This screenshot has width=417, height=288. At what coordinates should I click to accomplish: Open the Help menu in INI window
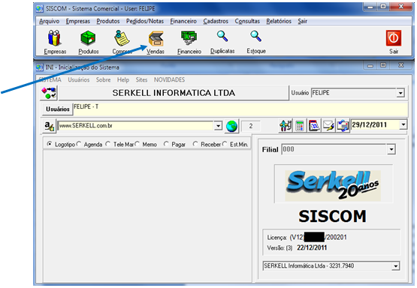[x=123, y=79]
